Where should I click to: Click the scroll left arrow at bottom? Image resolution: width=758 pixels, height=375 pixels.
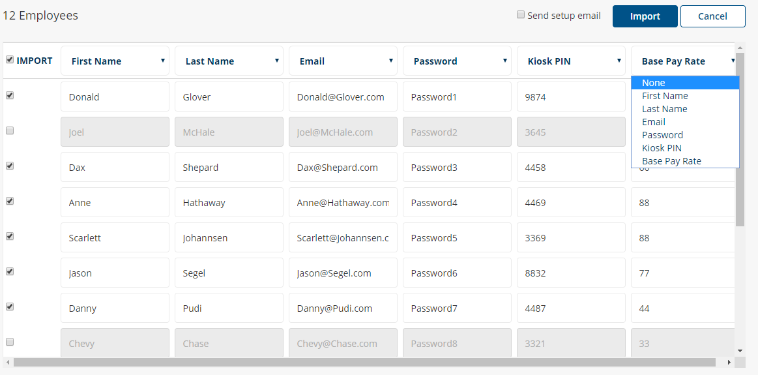pyautogui.click(x=7, y=363)
